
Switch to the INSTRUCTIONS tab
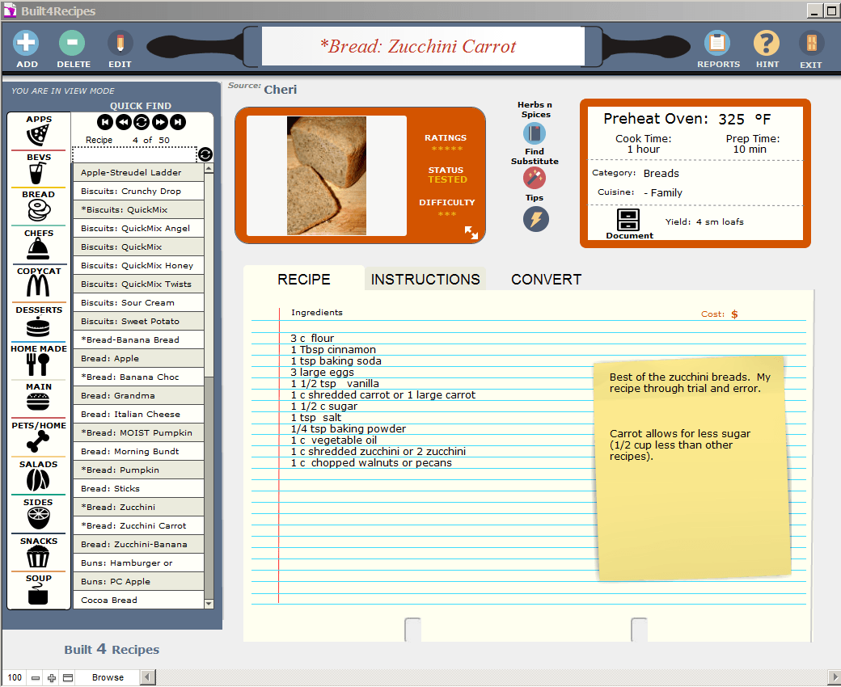[x=425, y=280]
